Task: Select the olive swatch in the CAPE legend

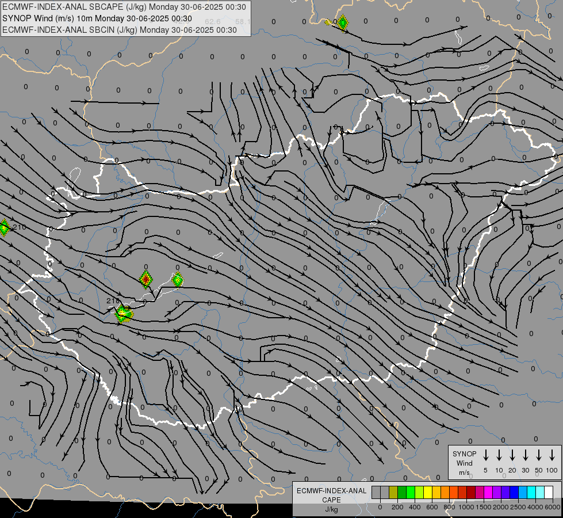Action: (x=393, y=492)
